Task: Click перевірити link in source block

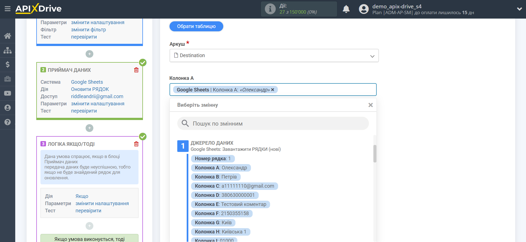Action: 84,37
